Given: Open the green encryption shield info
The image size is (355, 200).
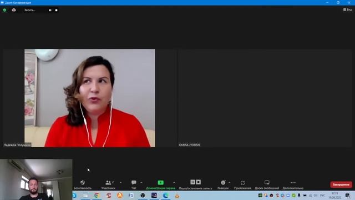Looking at the screenshot, I should point(4,10).
